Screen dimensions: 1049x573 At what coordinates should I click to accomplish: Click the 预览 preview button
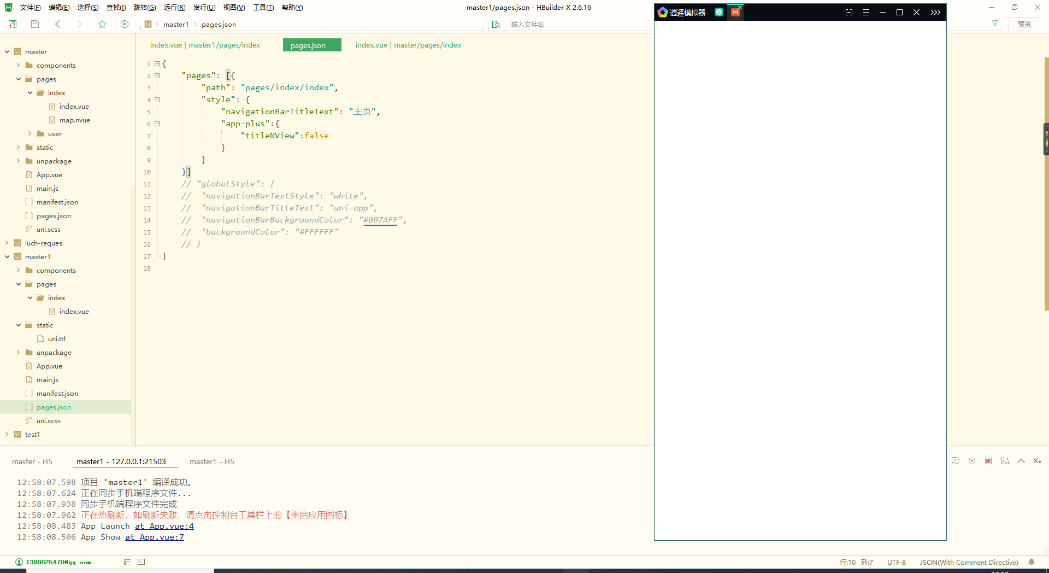1024,24
